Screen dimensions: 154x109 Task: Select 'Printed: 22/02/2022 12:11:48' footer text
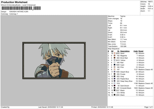(x=102, y=107)
